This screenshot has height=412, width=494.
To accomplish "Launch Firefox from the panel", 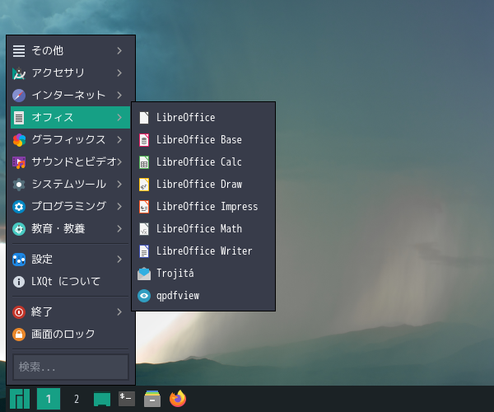I will click(x=178, y=399).
